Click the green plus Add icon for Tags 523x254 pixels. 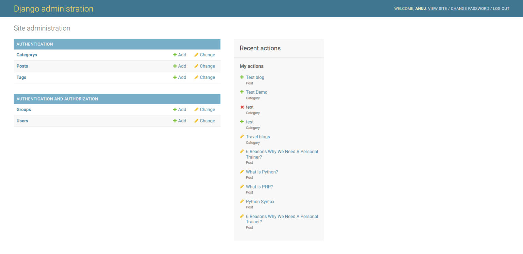175,77
